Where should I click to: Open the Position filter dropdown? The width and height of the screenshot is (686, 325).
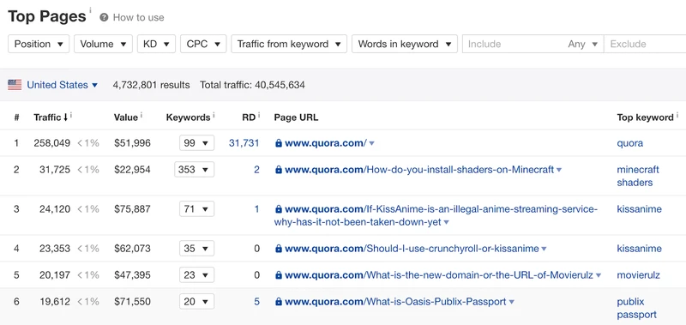tap(39, 44)
